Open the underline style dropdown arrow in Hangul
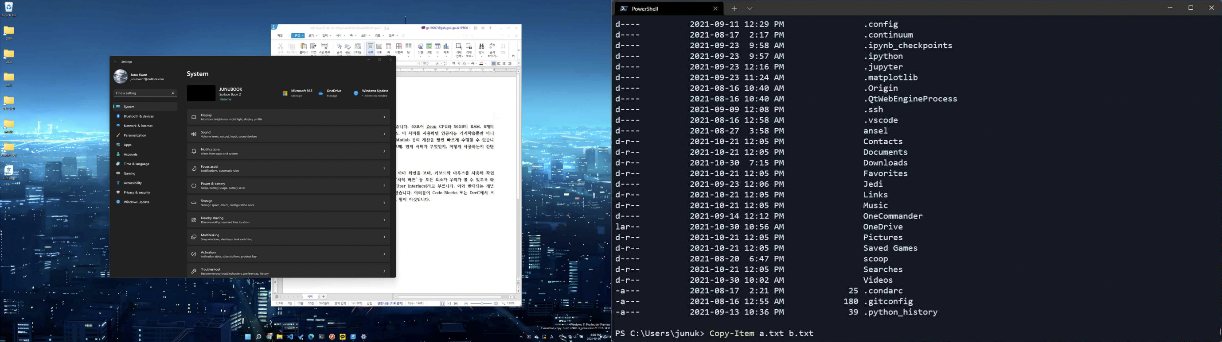Screen dimensions: 1222x342 pos(468,63)
